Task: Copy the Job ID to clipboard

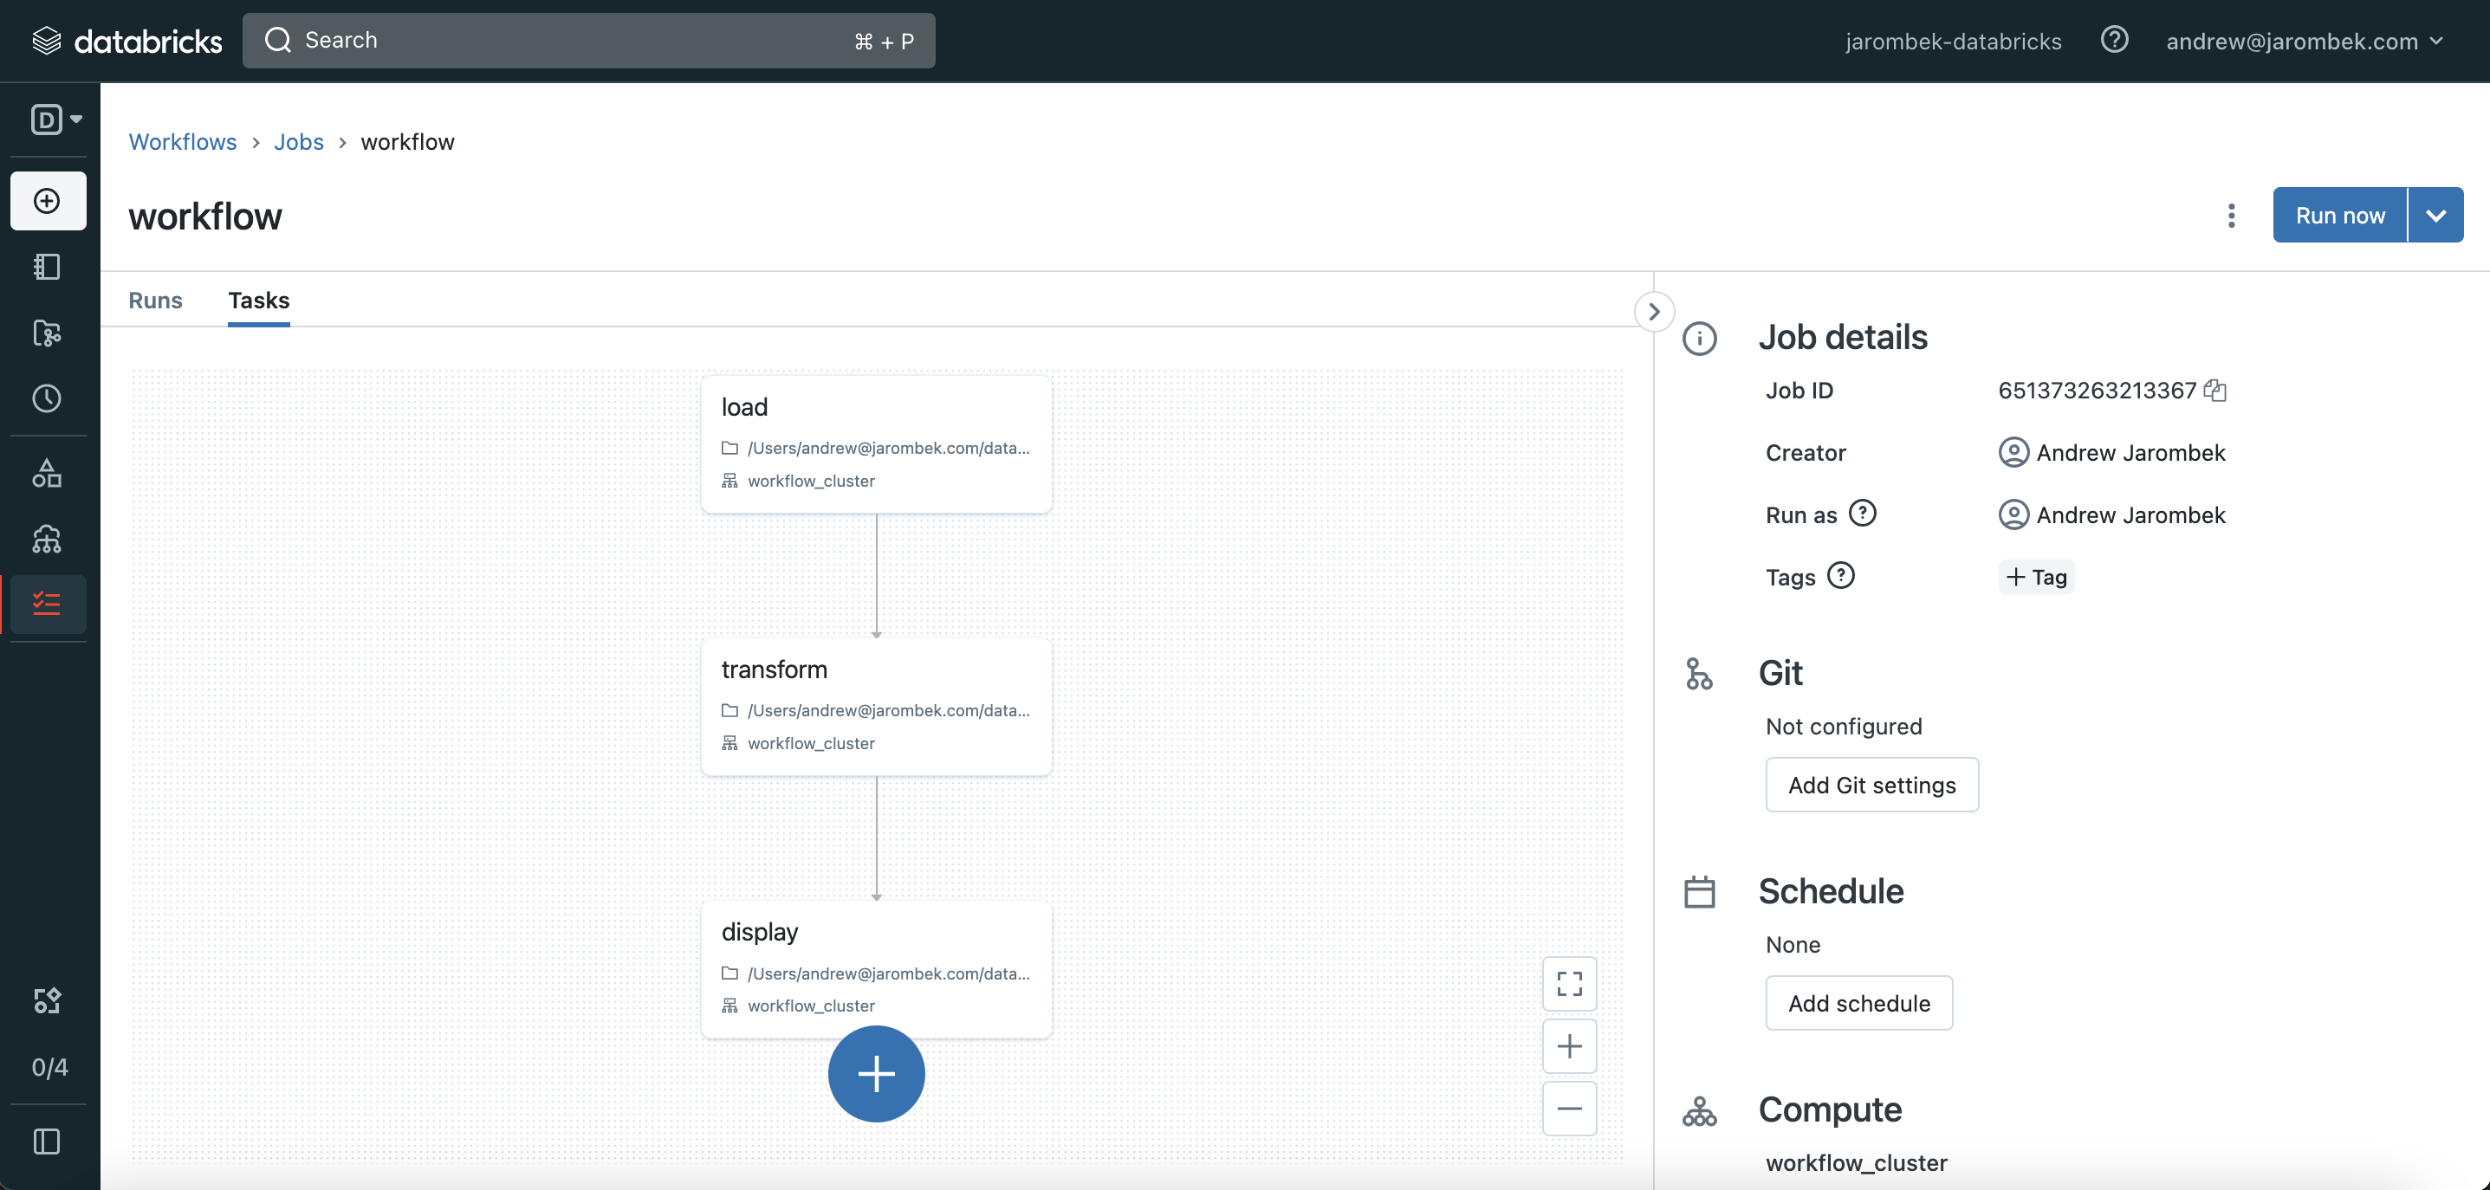Action: 2215,391
